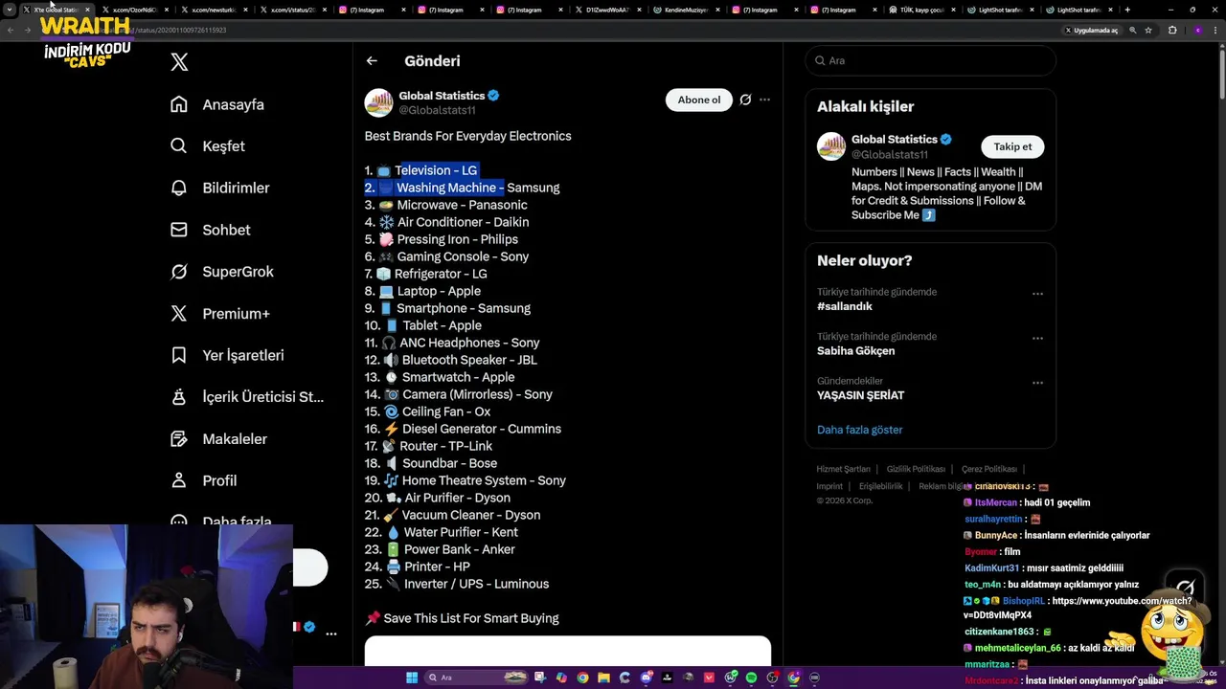Open floating Grok button near chat
The image size is (1226, 689).
[1186, 589]
